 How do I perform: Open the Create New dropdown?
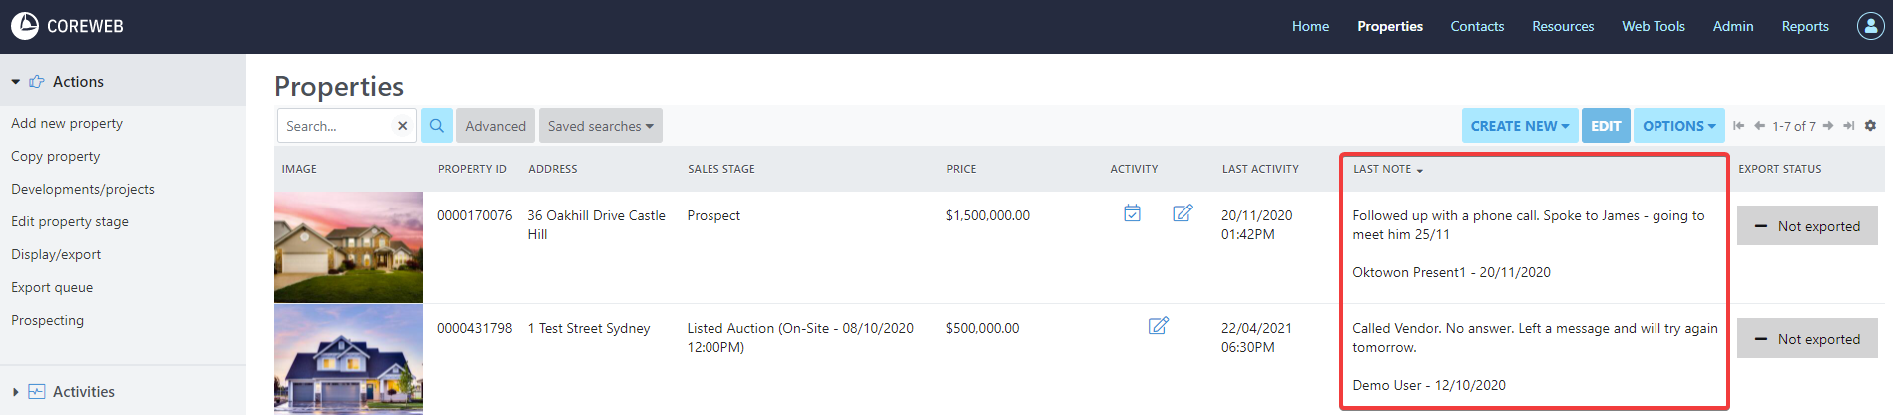coord(1519,126)
